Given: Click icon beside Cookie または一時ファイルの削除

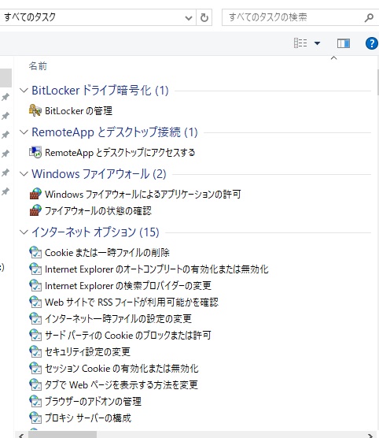Looking at the screenshot, I should pyautogui.click(x=35, y=252).
